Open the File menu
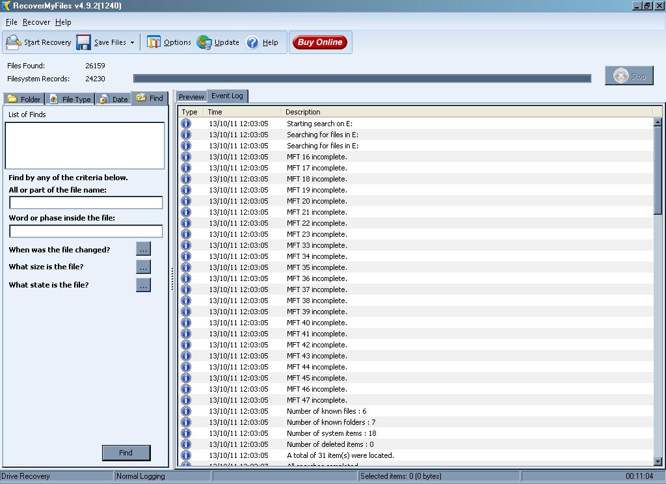This screenshot has height=484, width=666. point(11,22)
